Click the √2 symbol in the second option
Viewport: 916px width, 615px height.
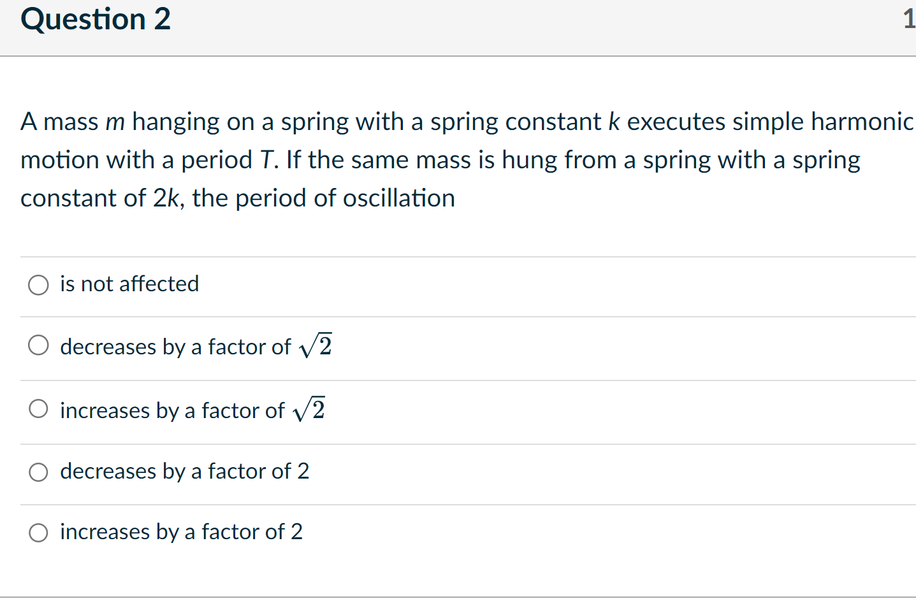(316, 345)
